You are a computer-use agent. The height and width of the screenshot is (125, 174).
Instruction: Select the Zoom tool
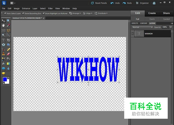[x=8, y=21]
